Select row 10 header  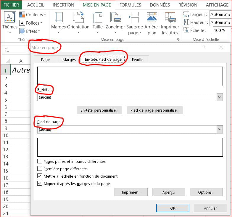(x=6, y=135)
